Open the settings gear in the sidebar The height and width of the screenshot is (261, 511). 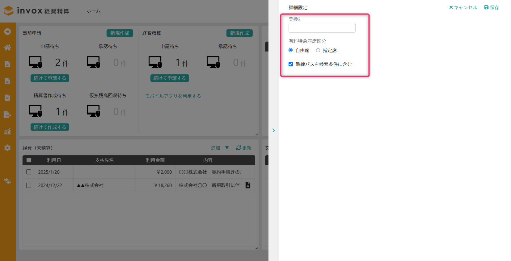(7, 148)
